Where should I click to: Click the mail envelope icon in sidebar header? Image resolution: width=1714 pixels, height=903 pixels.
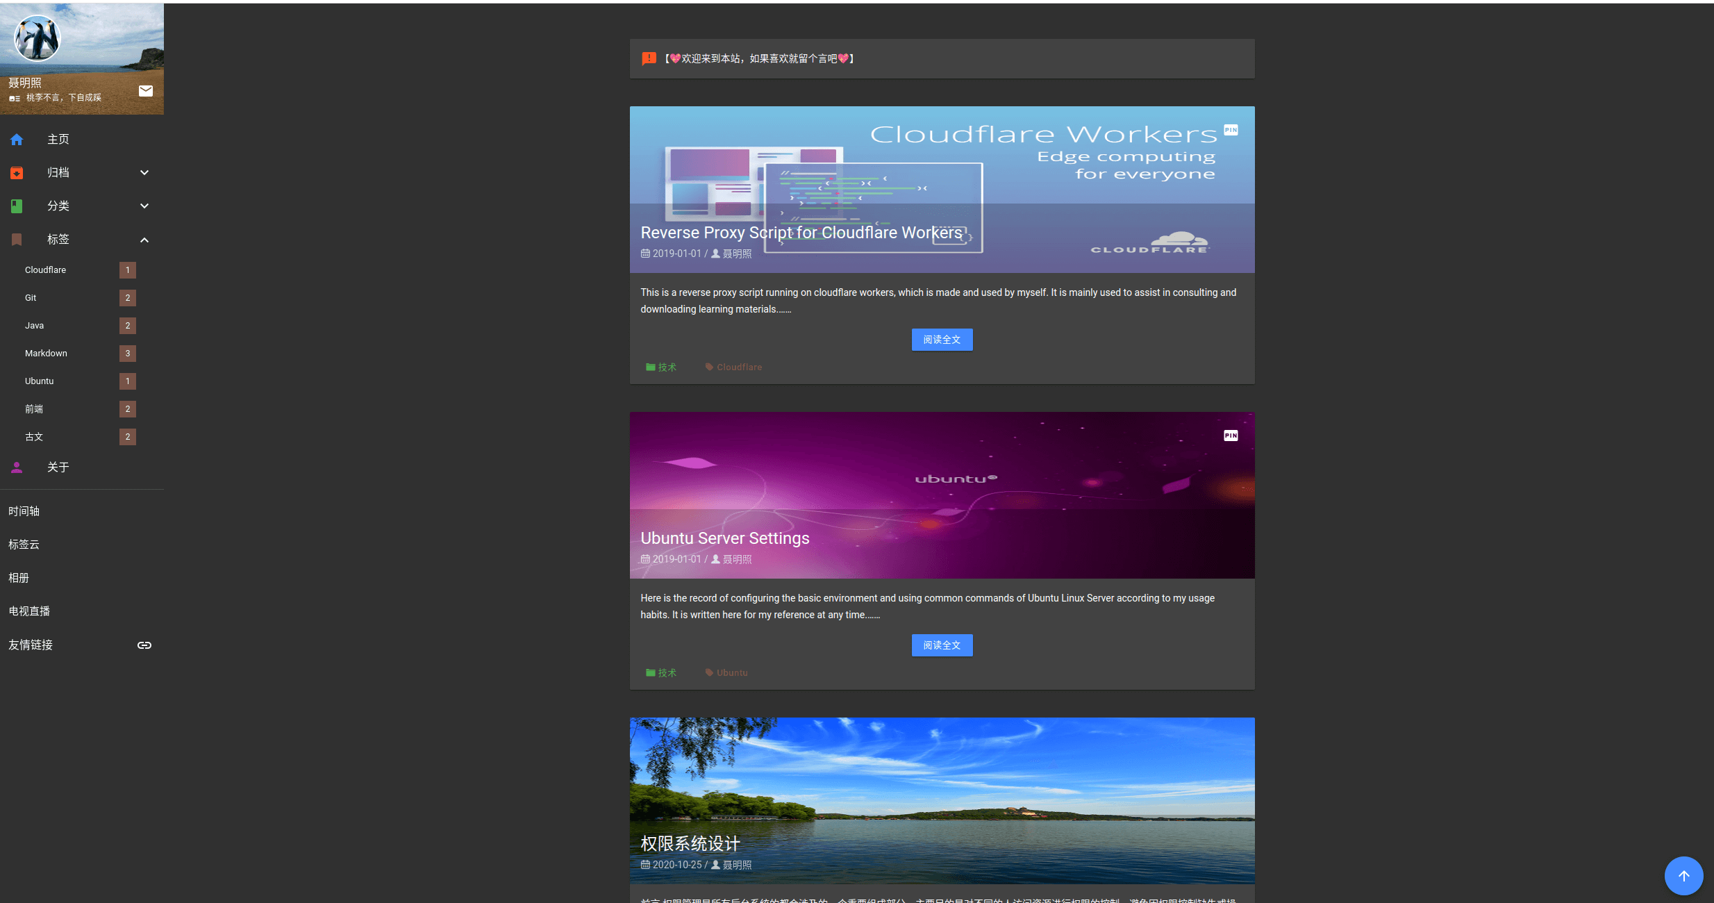(146, 91)
